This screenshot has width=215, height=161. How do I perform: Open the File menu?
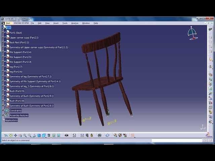[x=32, y=23]
